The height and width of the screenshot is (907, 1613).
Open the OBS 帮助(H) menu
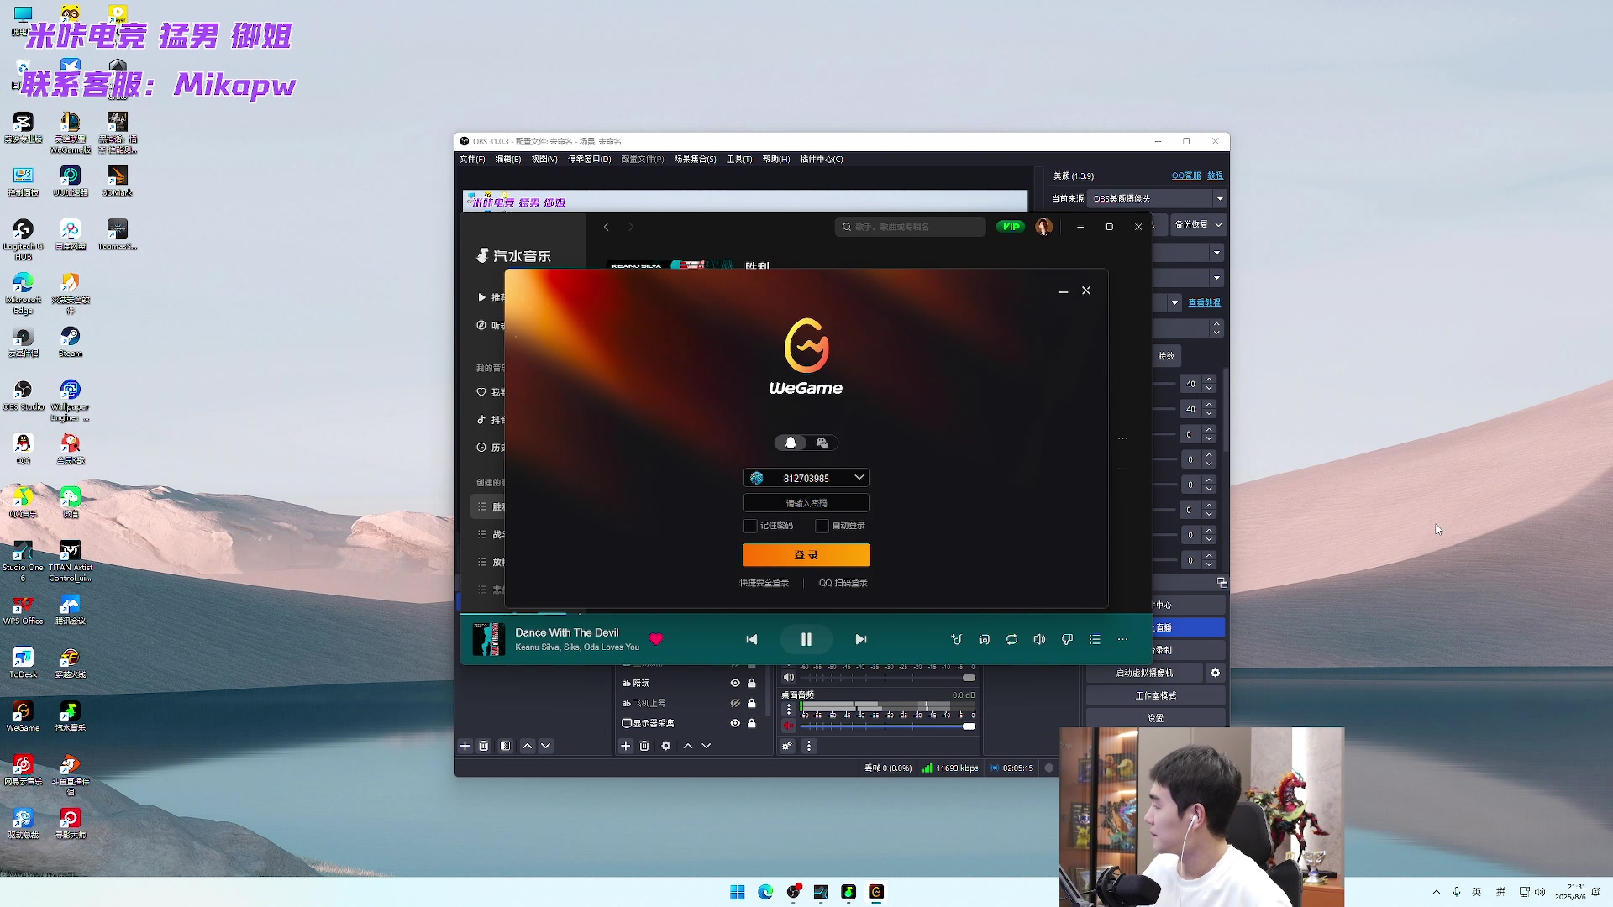(776, 159)
